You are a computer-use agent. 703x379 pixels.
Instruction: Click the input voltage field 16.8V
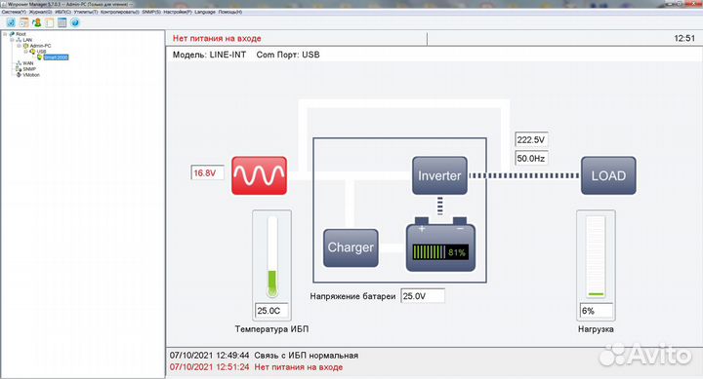coord(208,172)
